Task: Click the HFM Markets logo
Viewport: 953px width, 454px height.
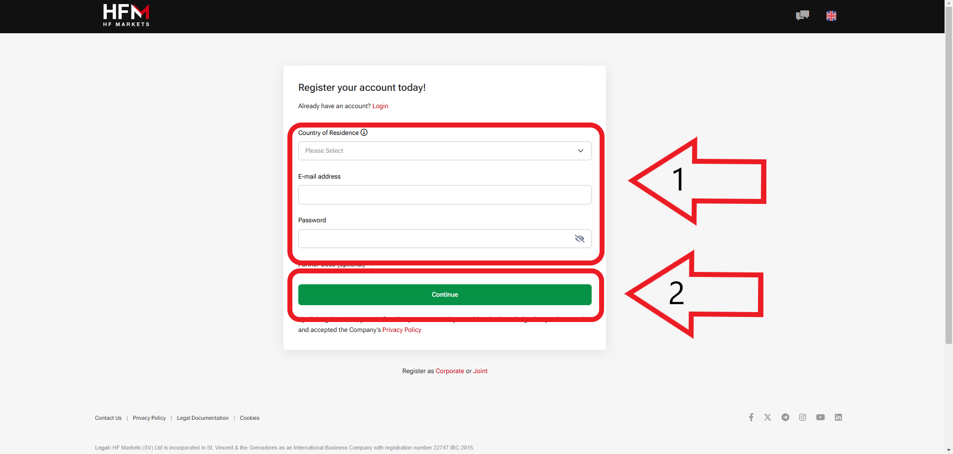Action: pyautogui.click(x=126, y=15)
